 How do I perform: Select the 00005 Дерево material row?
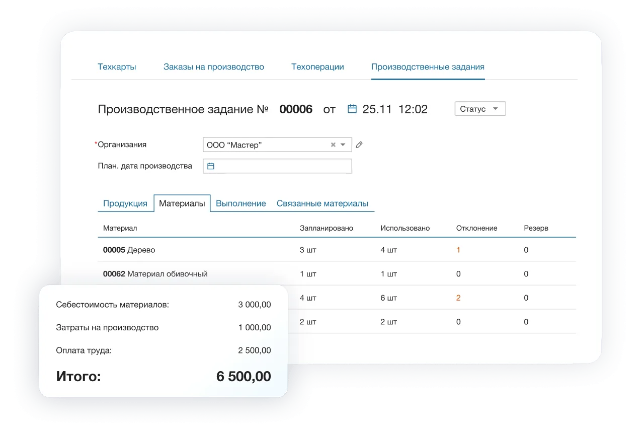pyautogui.click(x=337, y=250)
